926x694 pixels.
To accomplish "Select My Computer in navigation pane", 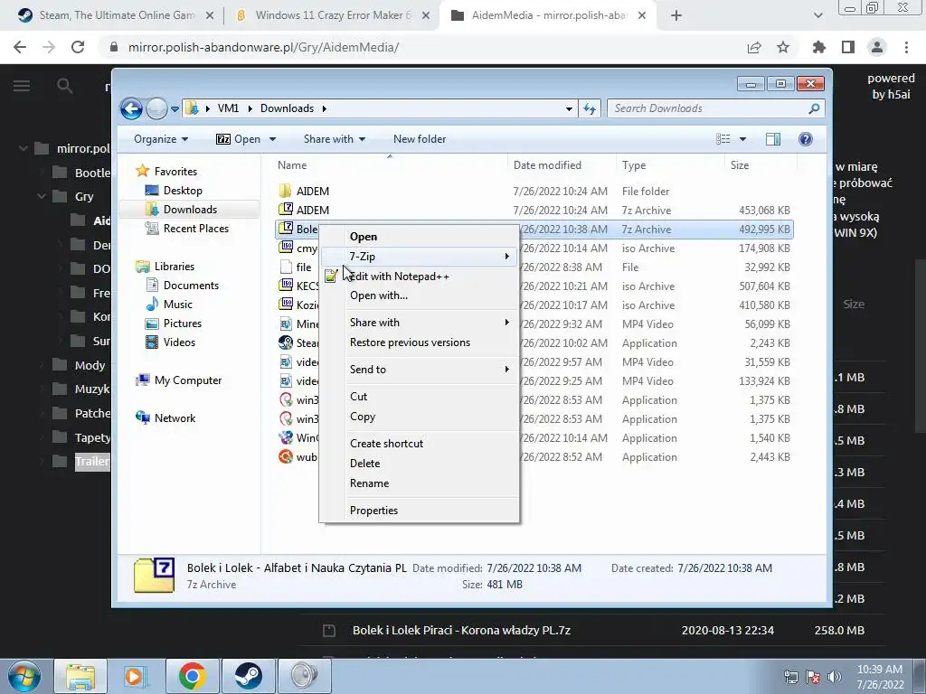I will click(188, 380).
